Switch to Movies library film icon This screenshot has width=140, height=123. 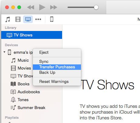click(18, 19)
